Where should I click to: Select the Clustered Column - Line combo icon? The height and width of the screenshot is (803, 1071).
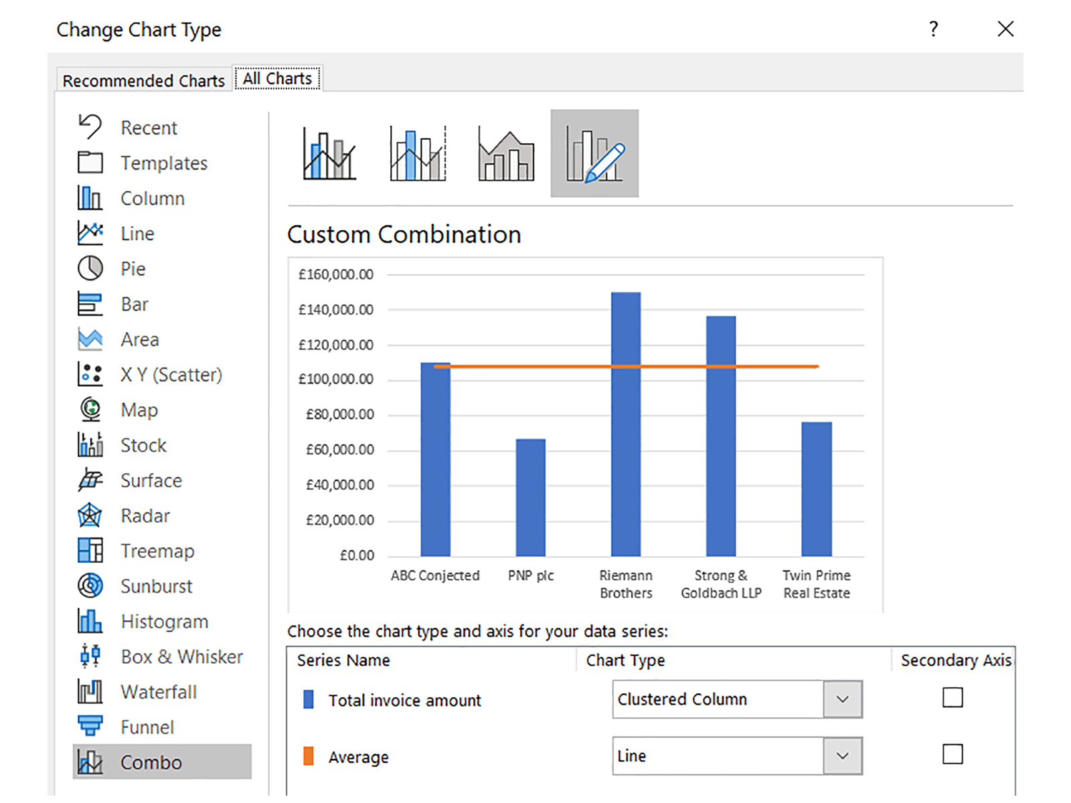[x=329, y=154]
